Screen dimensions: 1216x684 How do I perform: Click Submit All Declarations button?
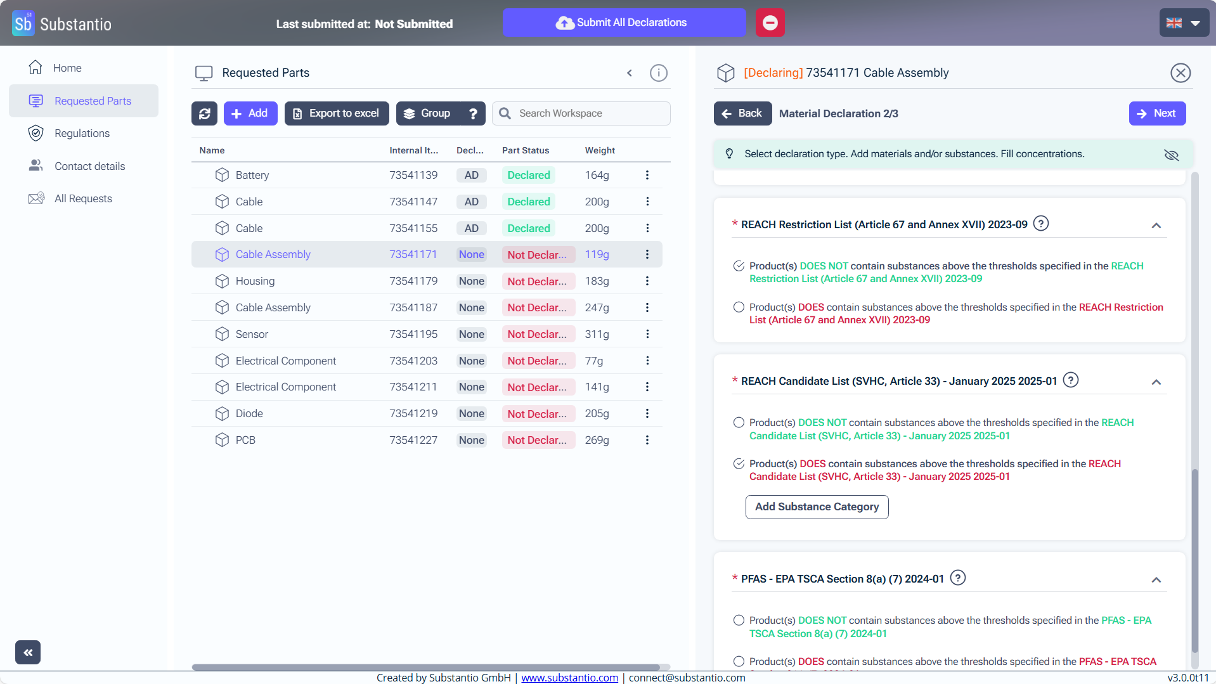(x=624, y=23)
